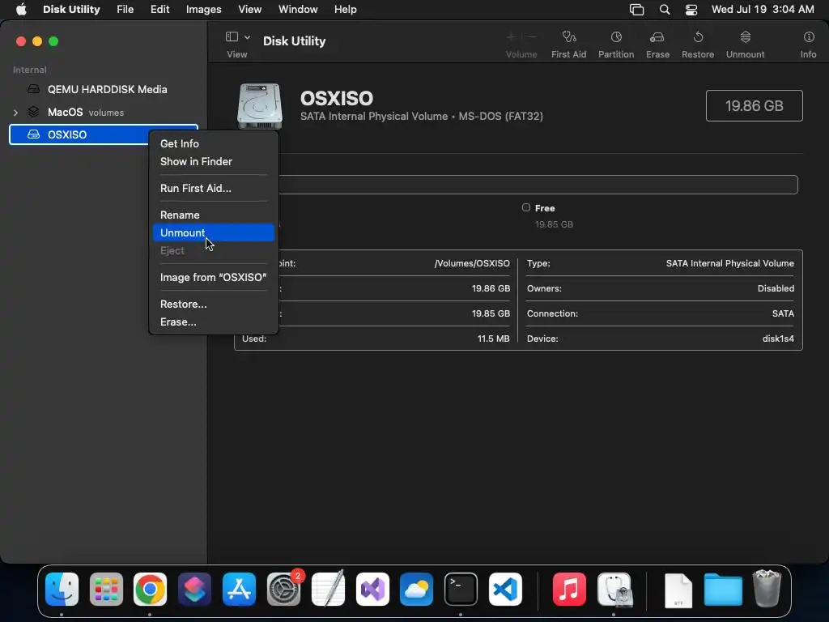Screen dimensions: 829x622
Task: Open the RTF document in the Dock
Action: pos(678,590)
